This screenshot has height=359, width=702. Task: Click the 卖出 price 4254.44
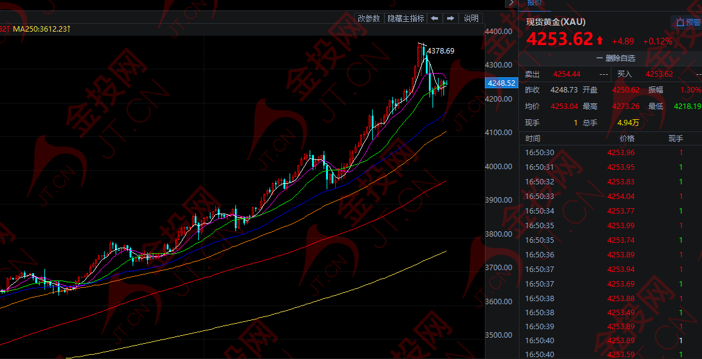pos(566,74)
